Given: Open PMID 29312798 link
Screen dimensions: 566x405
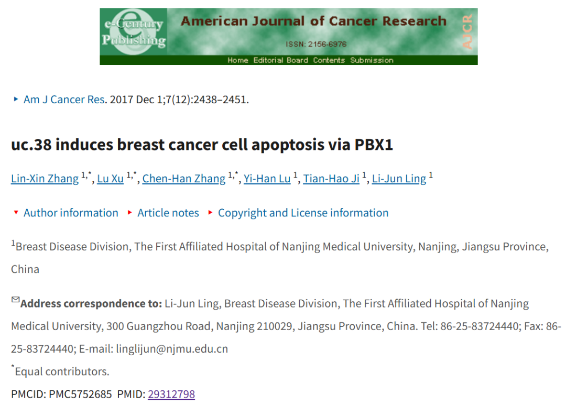Looking at the screenshot, I should coord(171,394).
